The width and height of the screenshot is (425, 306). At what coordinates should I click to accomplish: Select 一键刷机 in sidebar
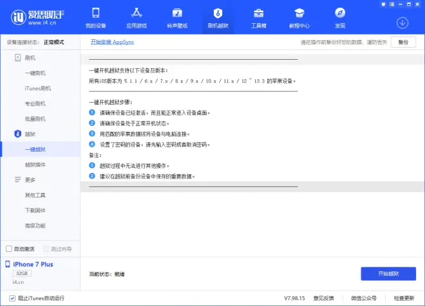[35, 73]
